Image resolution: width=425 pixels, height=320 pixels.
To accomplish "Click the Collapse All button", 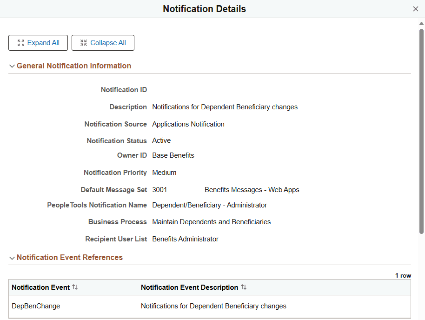I will tap(103, 42).
